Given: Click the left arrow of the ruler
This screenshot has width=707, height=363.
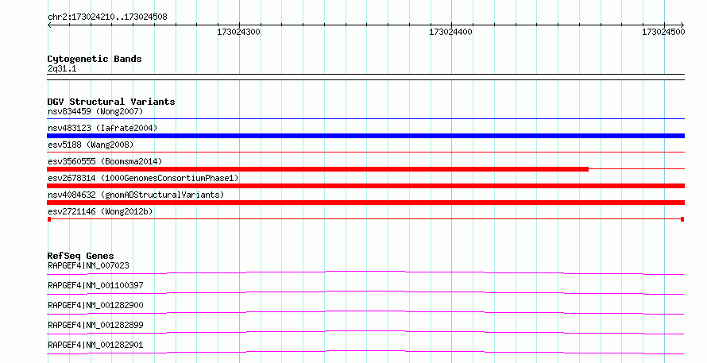Looking at the screenshot, I should click(49, 25).
